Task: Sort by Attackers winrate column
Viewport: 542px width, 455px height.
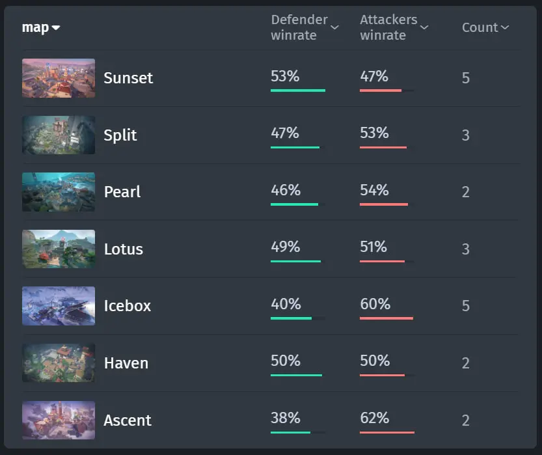Action: (x=394, y=27)
